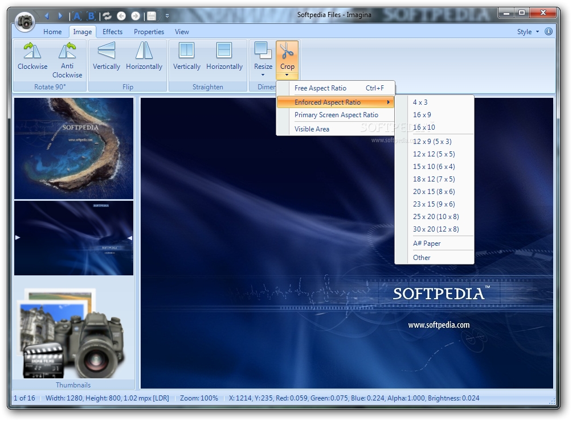
Task: Select 15 x 10 (6 x 4) ratio
Action: (435, 167)
